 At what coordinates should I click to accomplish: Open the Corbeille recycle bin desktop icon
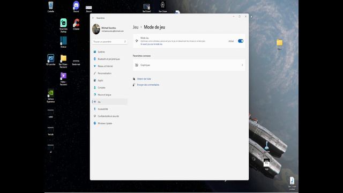[x=51, y=6]
